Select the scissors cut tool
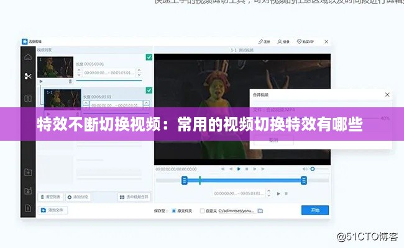 [x=28, y=76]
